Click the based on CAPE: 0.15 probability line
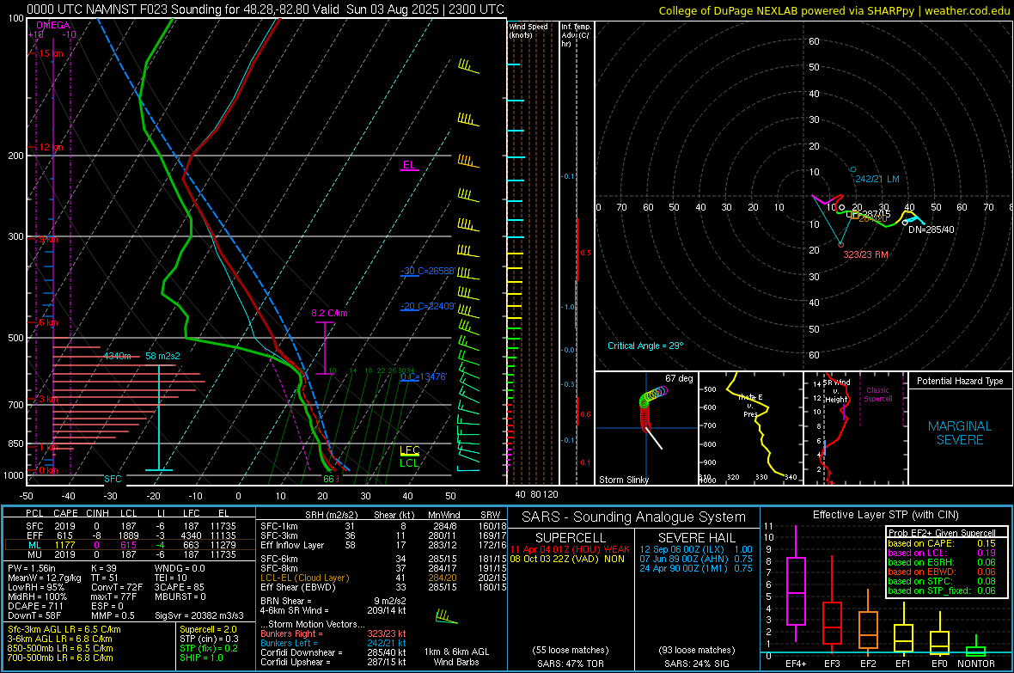Viewport: 1014px width, 673px height. pos(942,543)
